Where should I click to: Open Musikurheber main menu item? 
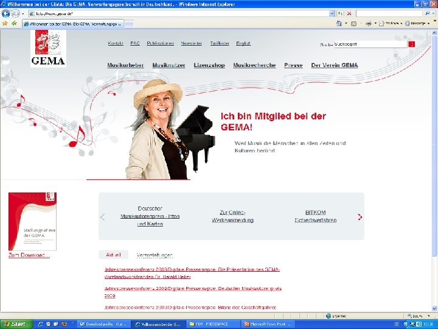click(x=125, y=65)
